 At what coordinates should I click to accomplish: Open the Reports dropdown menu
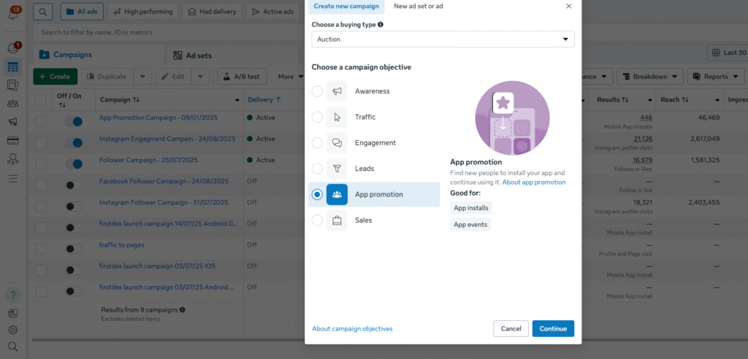click(715, 77)
